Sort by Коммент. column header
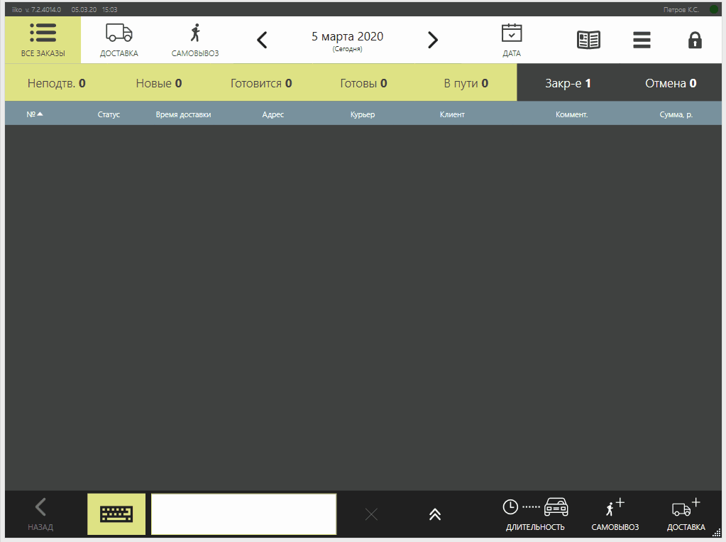Image resolution: width=726 pixels, height=542 pixels. pos(572,114)
